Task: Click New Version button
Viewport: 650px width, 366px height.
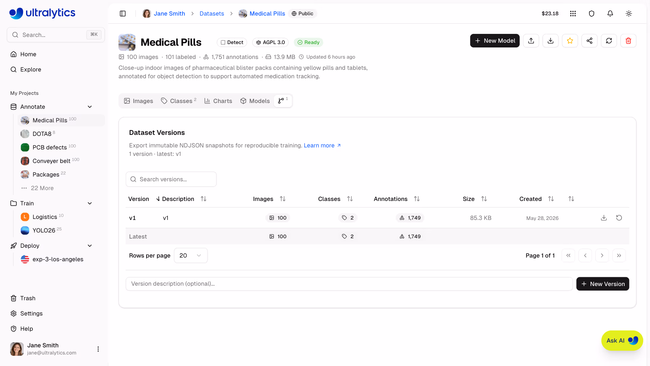Action: click(603, 284)
